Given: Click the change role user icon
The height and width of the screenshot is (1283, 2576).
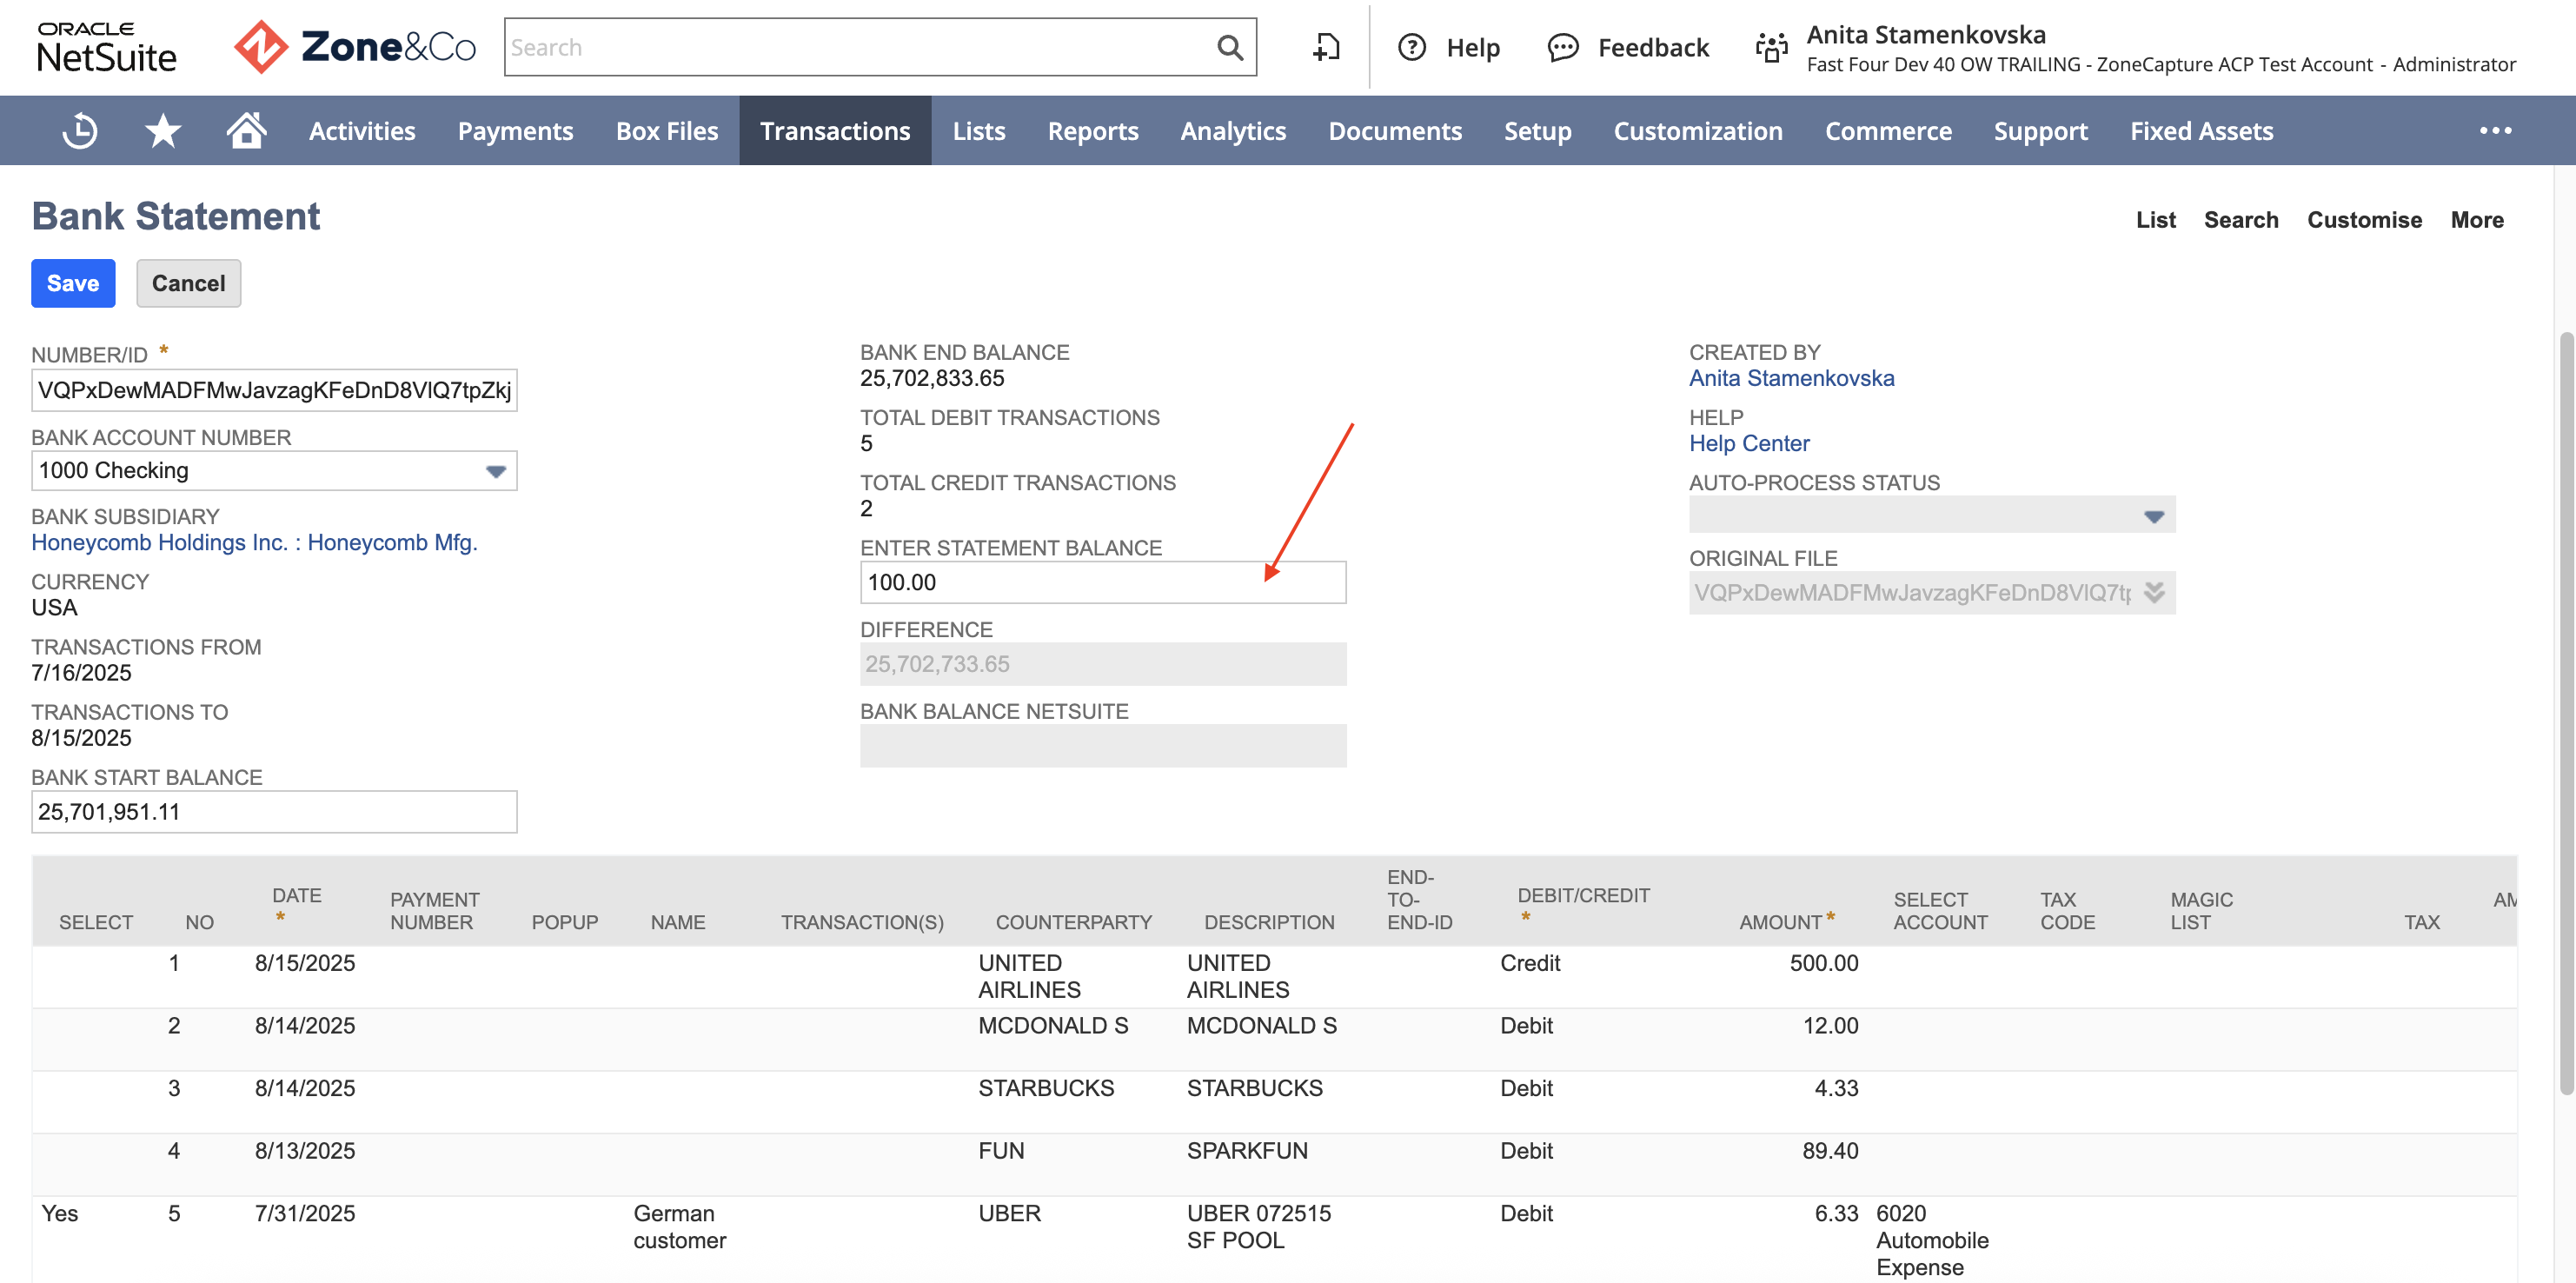Looking at the screenshot, I should coord(1772,47).
